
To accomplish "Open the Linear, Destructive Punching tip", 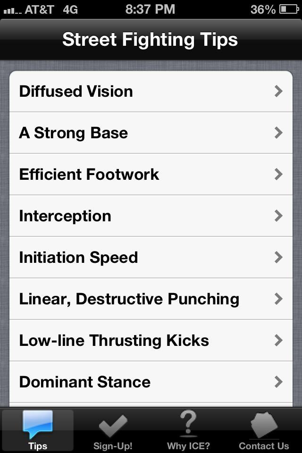I will click(x=129, y=299).
